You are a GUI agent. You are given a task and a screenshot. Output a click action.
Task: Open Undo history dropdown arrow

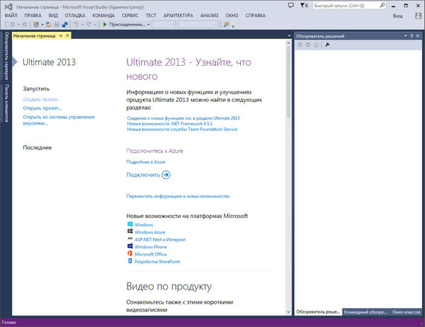[x=82, y=25]
